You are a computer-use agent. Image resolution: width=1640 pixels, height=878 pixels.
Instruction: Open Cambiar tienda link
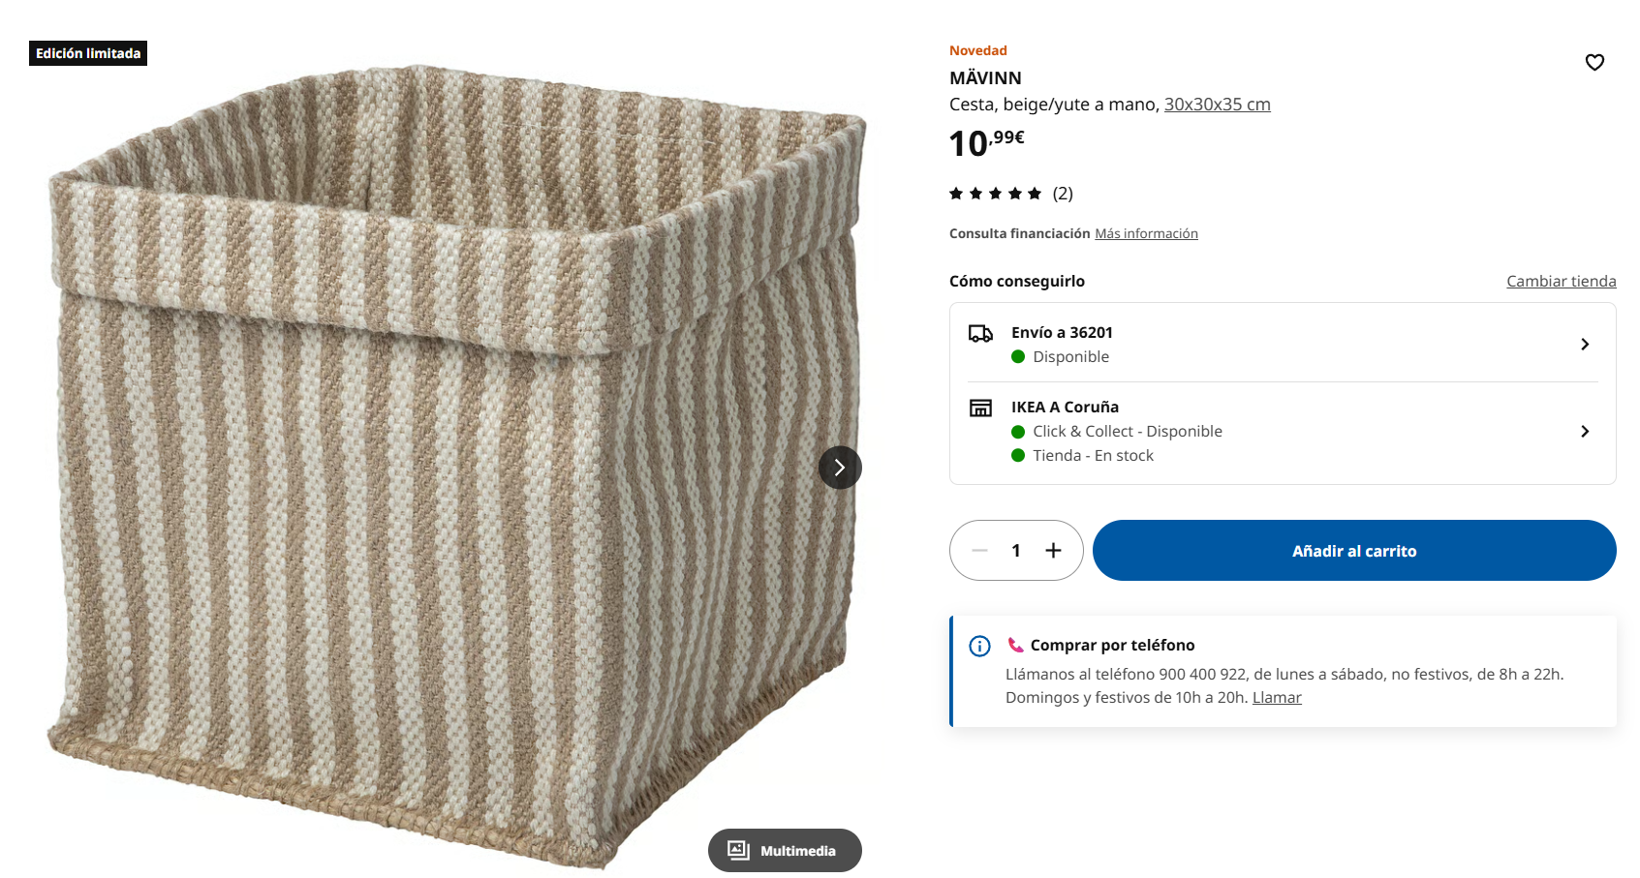[1561, 281]
